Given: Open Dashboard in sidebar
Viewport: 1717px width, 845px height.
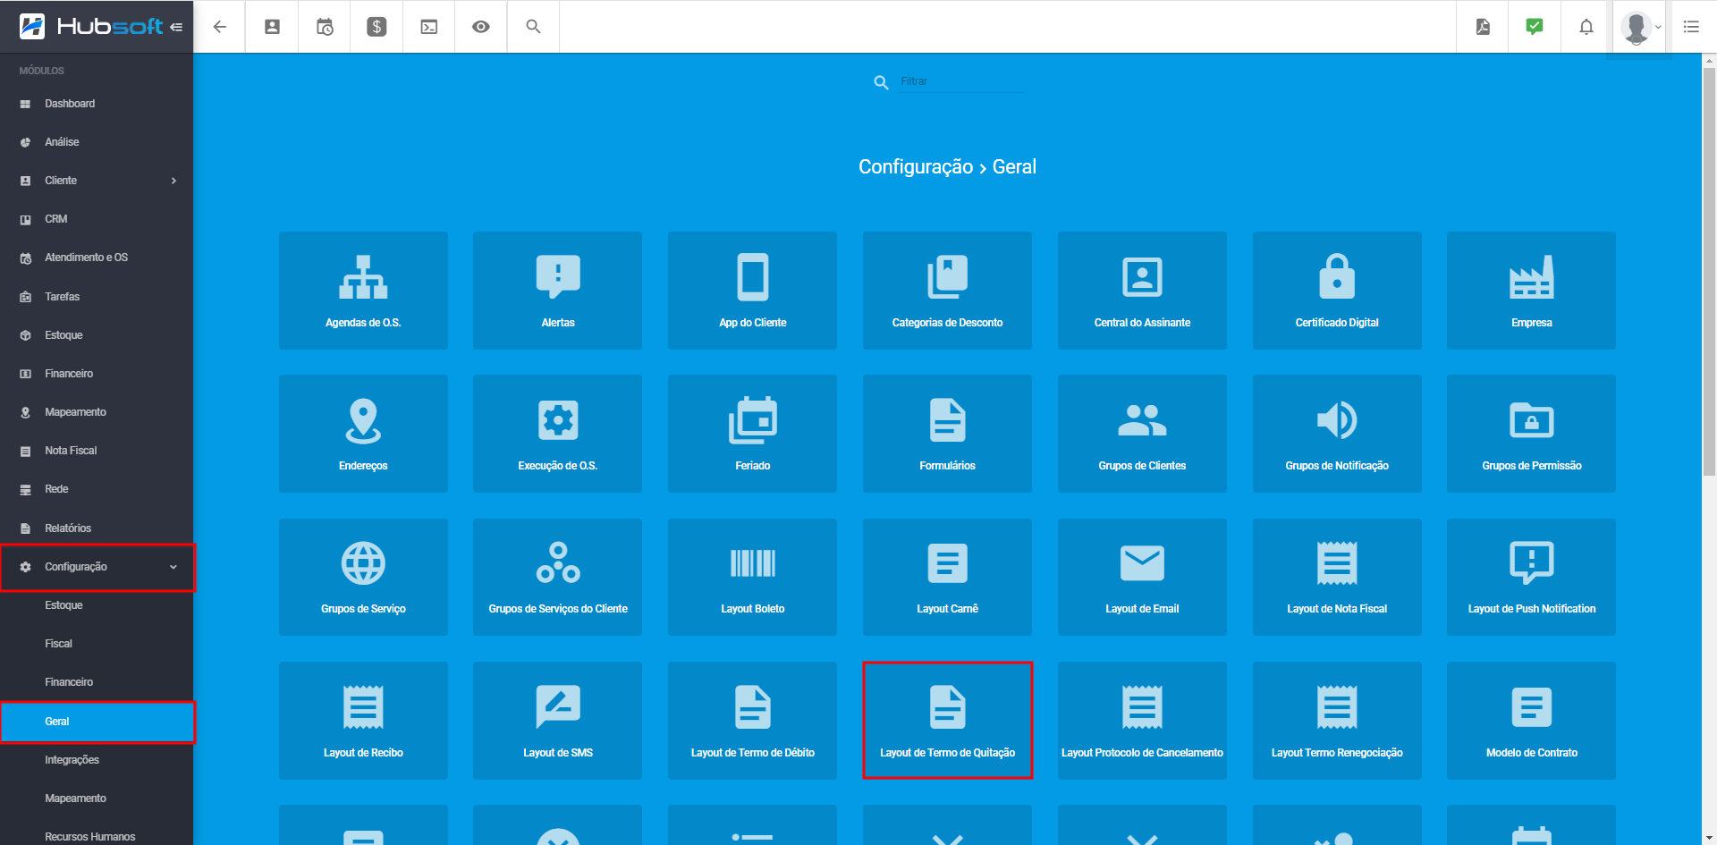Looking at the screenshot, I should (x=97, y=104).
